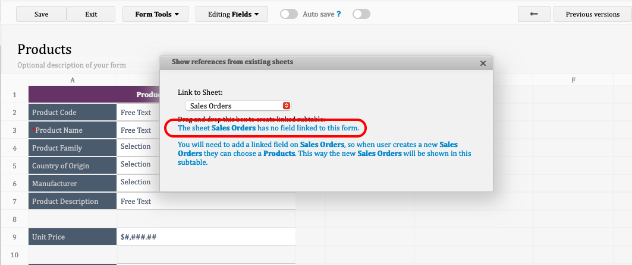Screen dimensions: 632x265
Task: Edit the optional form description text
Action: click(71, 65)
